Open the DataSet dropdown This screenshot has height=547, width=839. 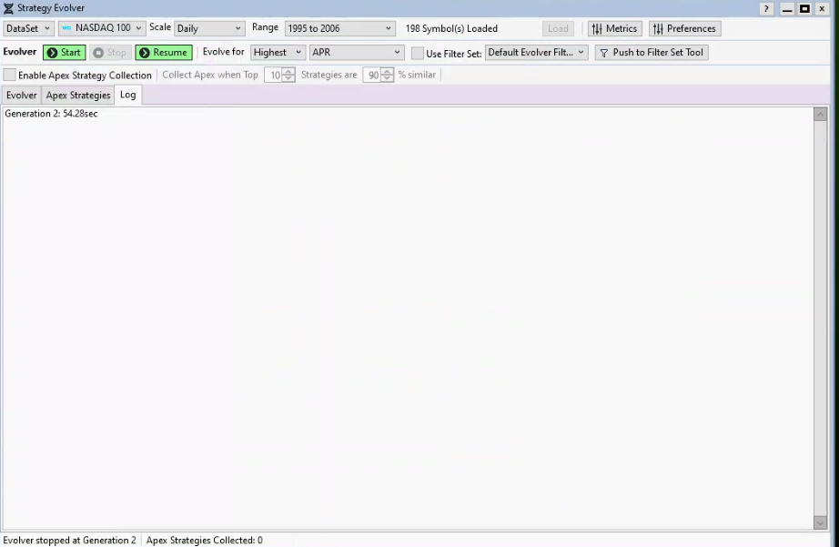[x=27, y=29]
